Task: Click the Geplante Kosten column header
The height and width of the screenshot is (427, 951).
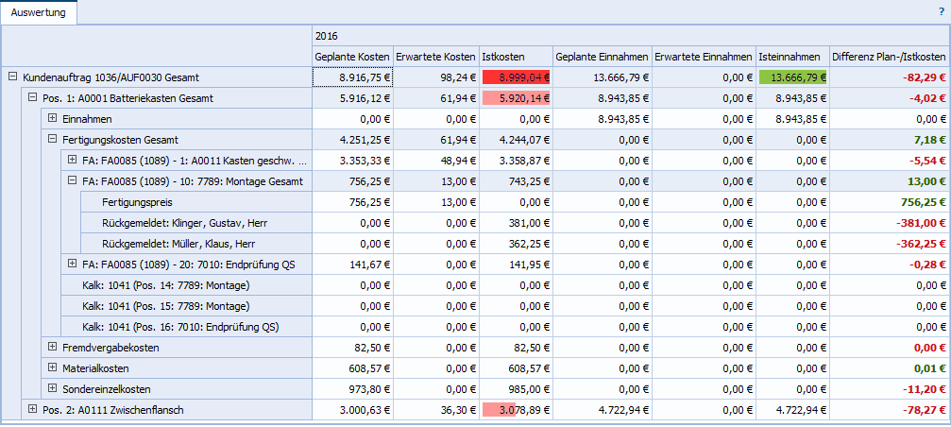Action: tap(351, 57)
